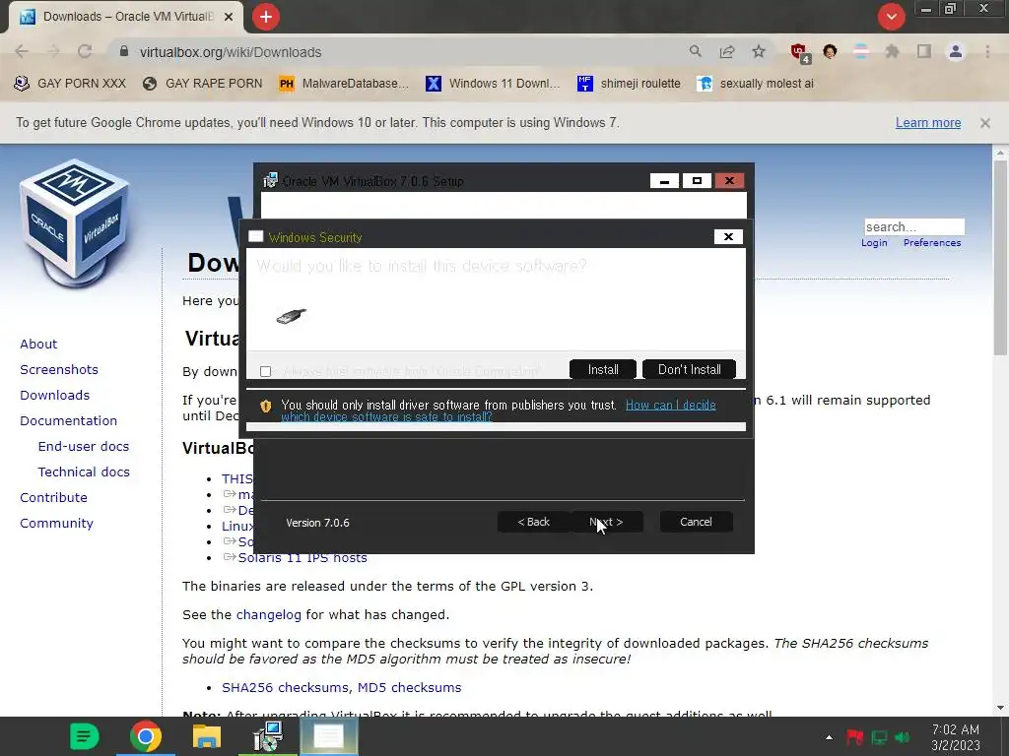Click the VirtualBox installer taskbar icon

(x=268, y=736)
